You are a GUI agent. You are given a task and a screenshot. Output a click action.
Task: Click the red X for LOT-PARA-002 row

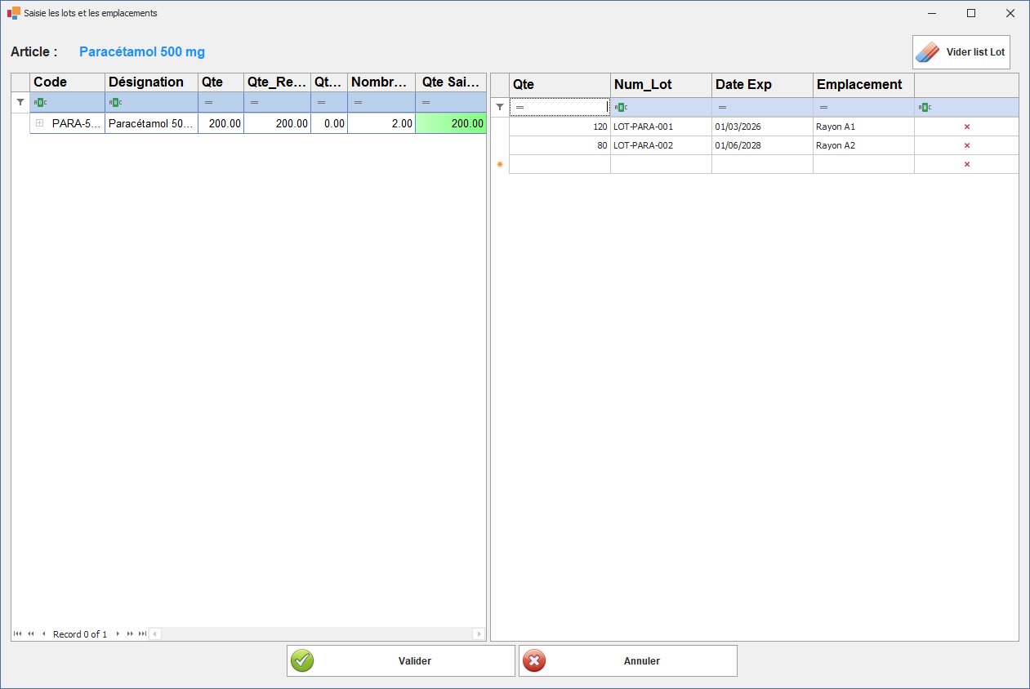(x=966, y=146)
